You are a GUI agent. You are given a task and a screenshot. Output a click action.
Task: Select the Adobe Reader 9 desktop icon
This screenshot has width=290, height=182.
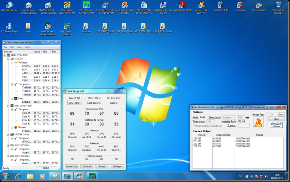point(183,7)
